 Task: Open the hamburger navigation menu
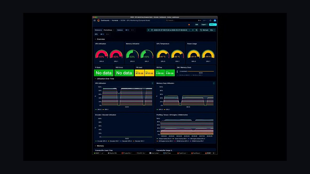point(95,20)
